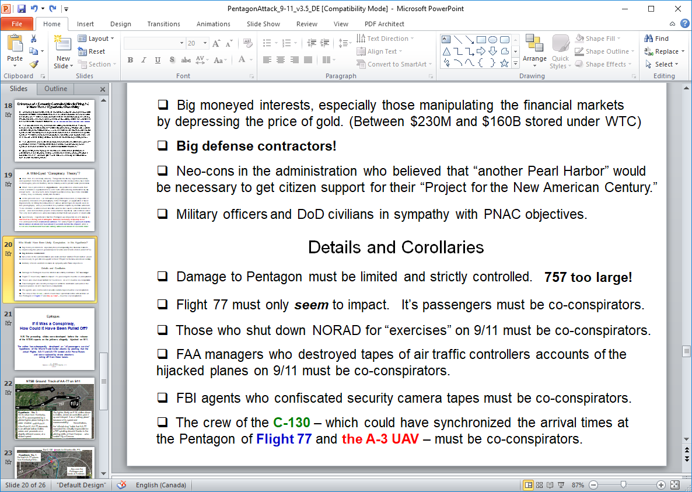Insert a New Slide
The image size is (692, 492).
point(63,51)
